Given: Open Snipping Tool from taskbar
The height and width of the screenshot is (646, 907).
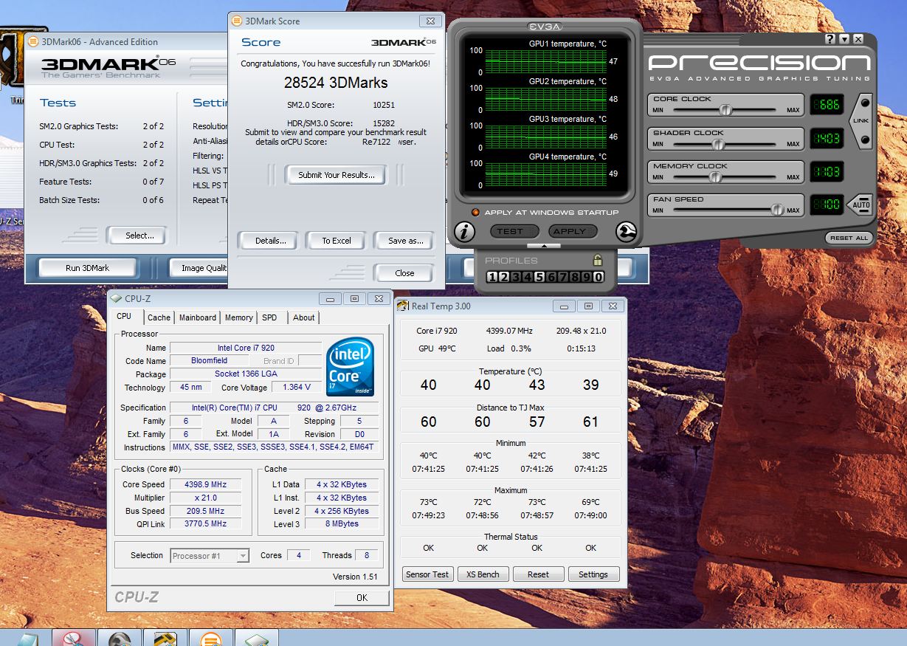Looking at the screenshot, I should [x=74, y=639].
